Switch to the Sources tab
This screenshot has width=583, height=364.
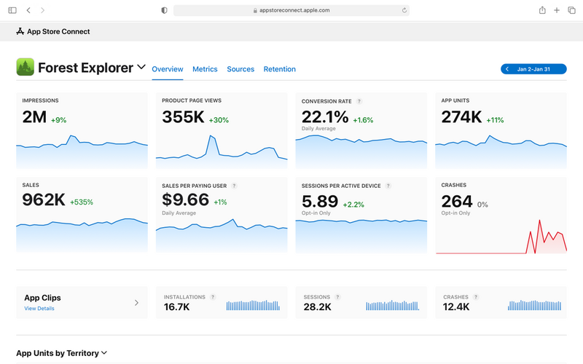240,69
